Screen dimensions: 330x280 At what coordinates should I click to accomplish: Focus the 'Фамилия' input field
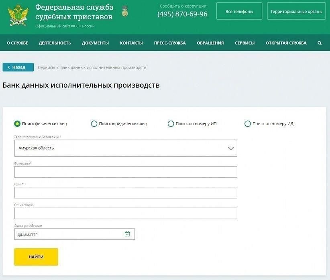coord(126,172)
